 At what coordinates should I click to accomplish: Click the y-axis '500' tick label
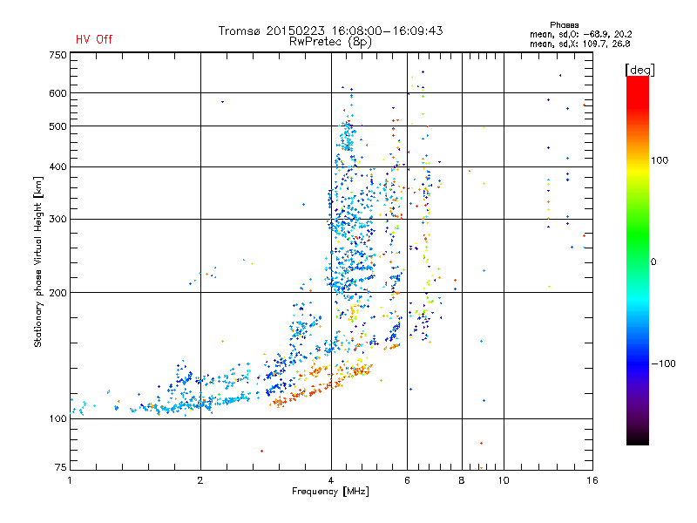pos(58,126)
